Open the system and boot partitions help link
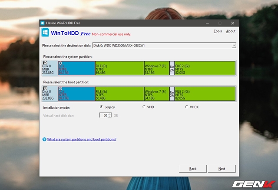The height and width of the screenshot is (190, 278). point(82,139)
